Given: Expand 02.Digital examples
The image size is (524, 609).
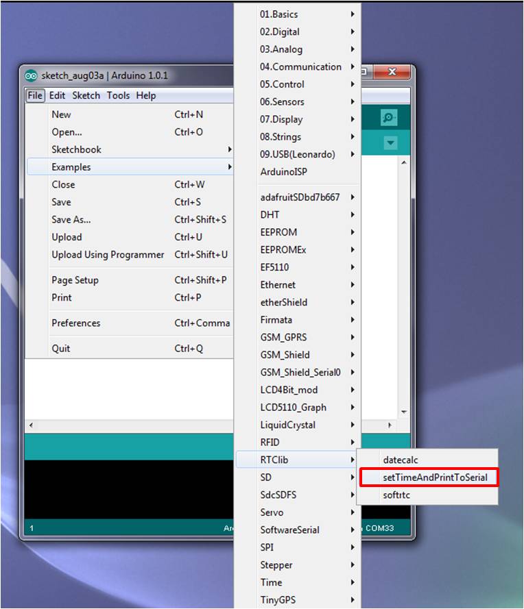Looking at the screenshot, I should point(298,32).
